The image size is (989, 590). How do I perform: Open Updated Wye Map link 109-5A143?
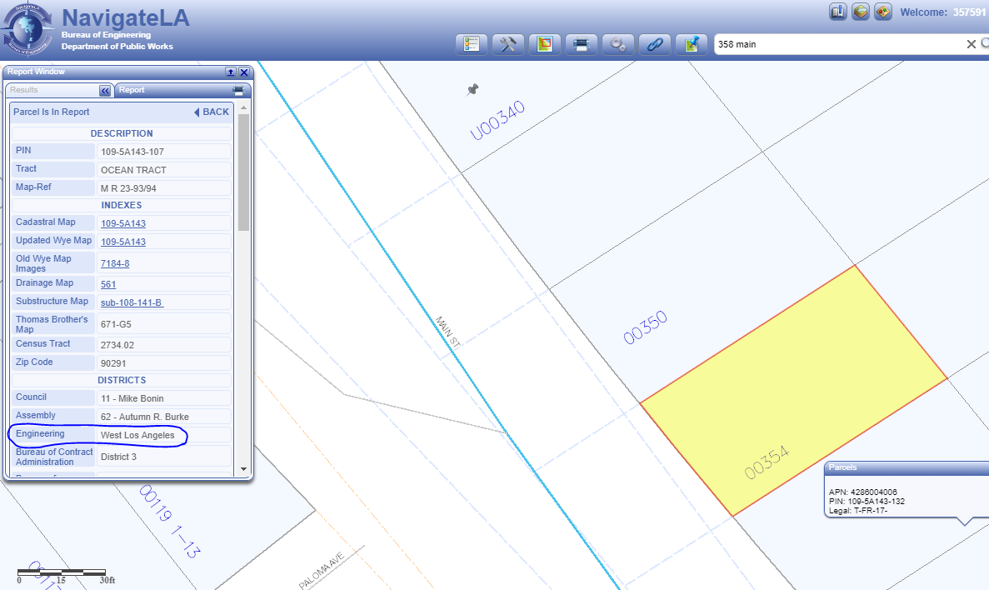[123, 242]
